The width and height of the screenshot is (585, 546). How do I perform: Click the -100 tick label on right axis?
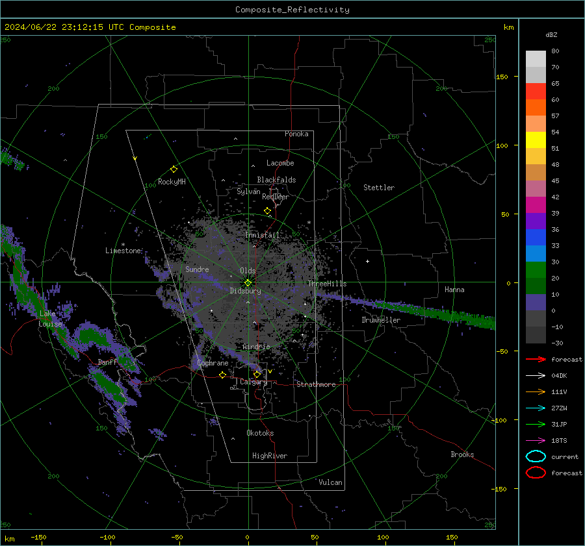tap(499, 420)
